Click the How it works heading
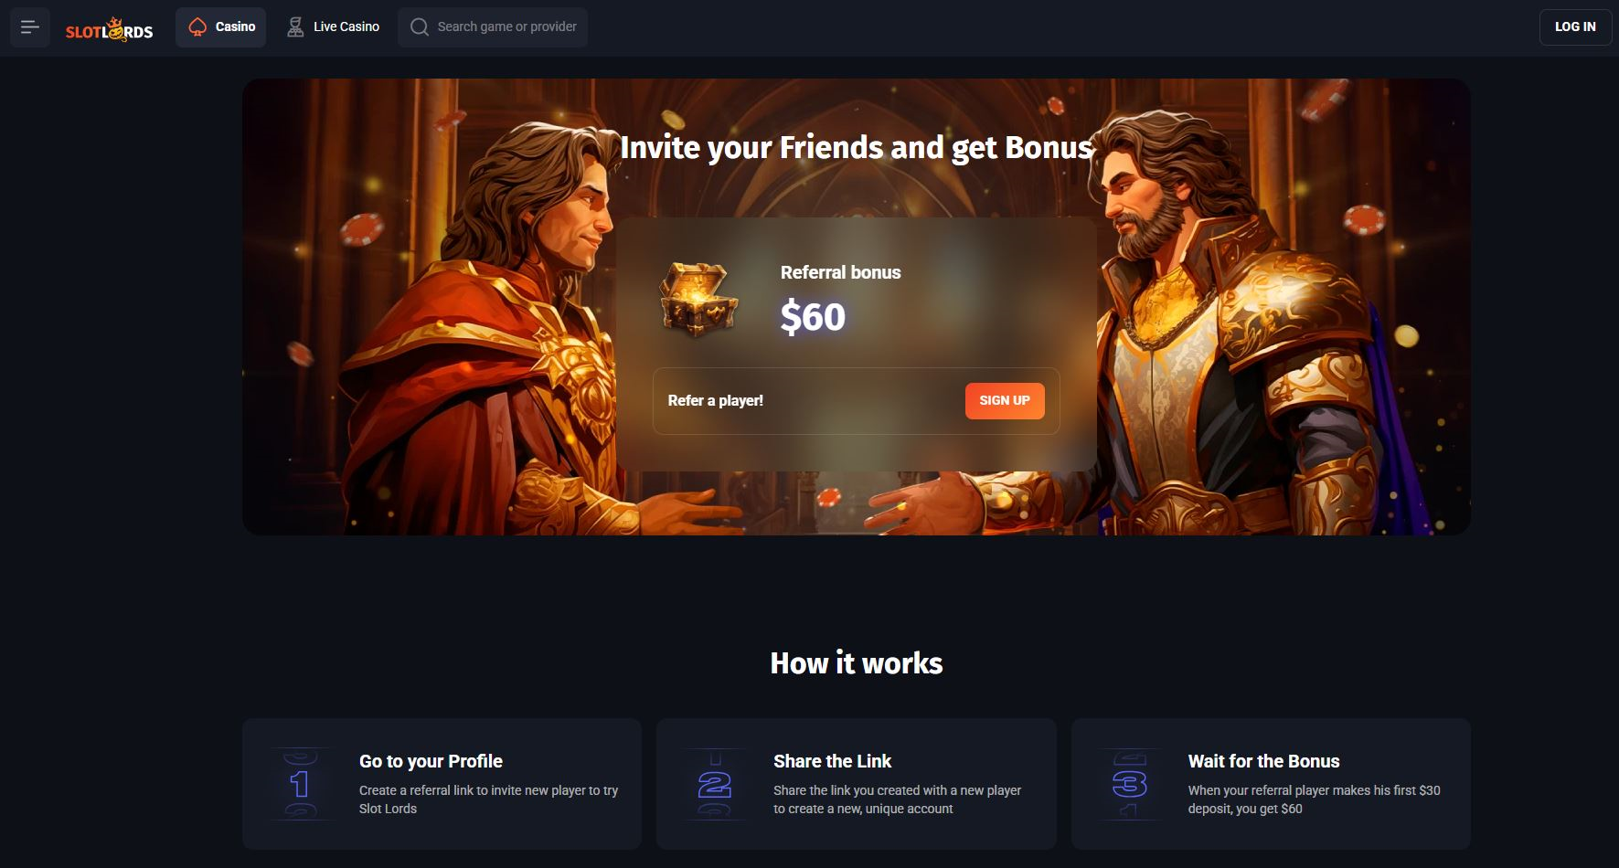The image size is (1619, 868). coord(857,662)
